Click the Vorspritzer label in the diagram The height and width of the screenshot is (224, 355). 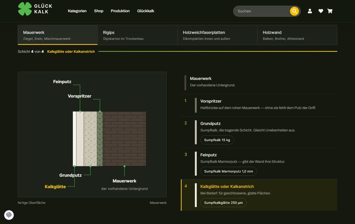[80, 96]
